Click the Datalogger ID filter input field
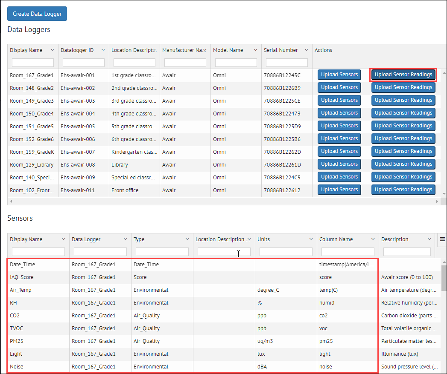Image resolution: width=447 pixels, height=374 pixels. [x=83, y=62]
